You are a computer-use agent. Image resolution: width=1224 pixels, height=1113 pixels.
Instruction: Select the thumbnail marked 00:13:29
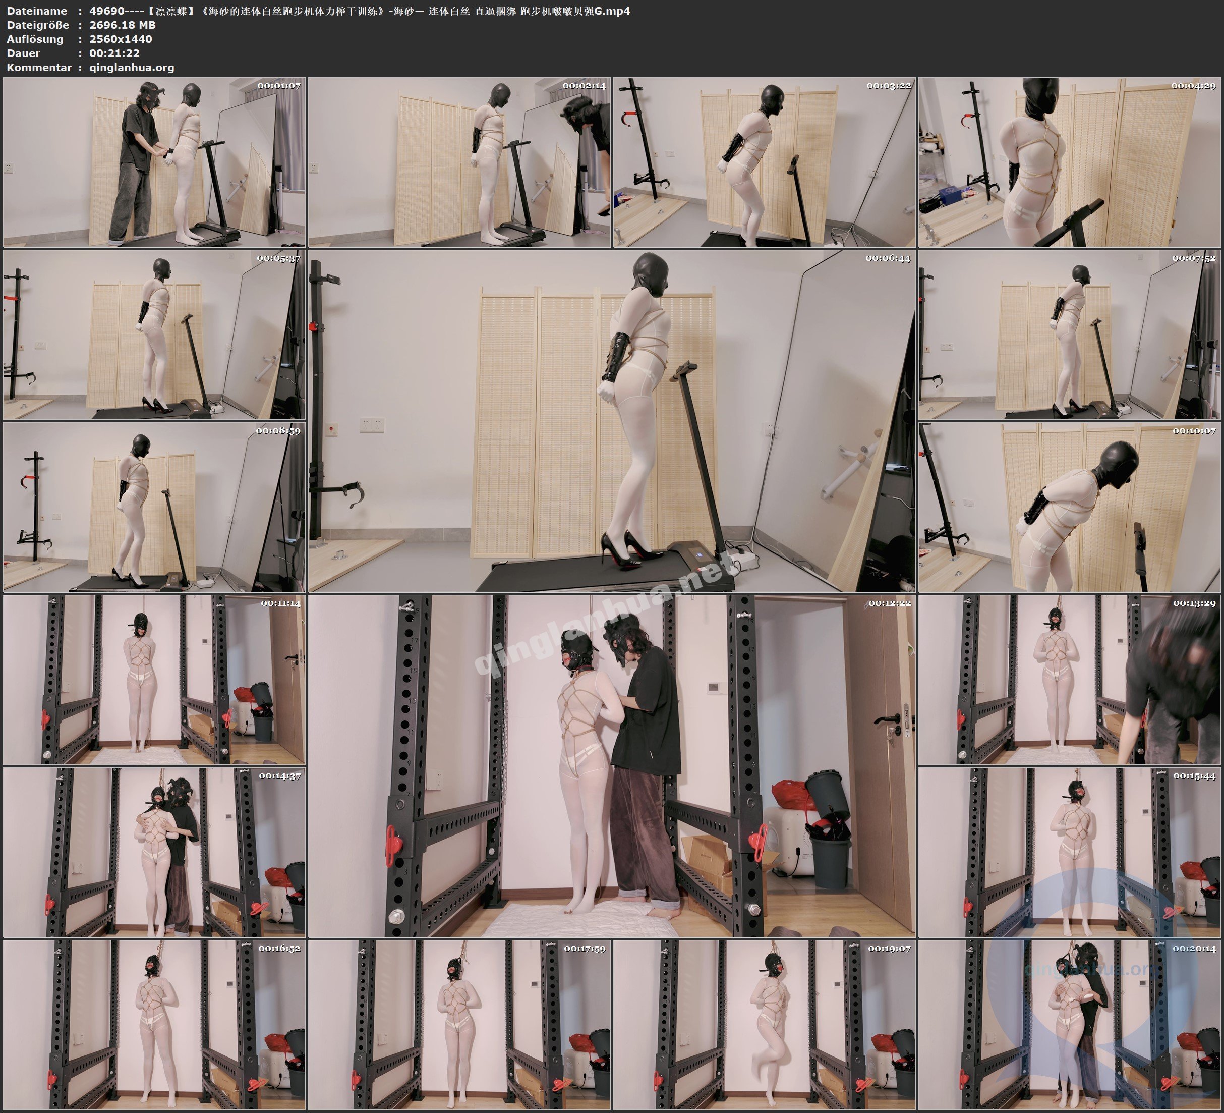click(x=1069, y=680)
